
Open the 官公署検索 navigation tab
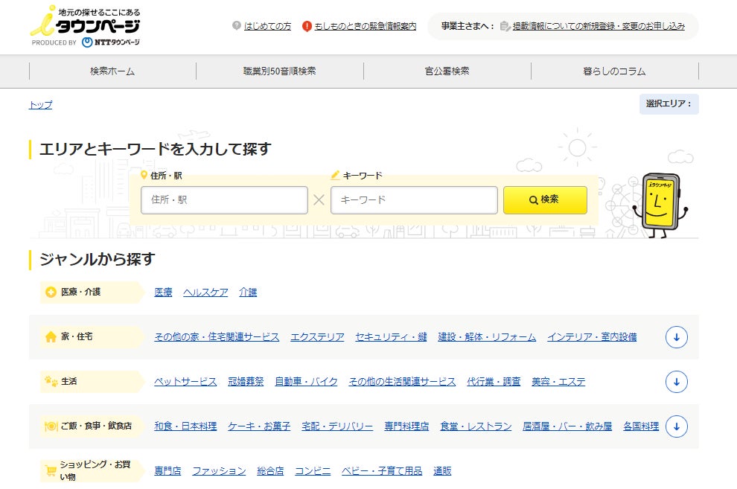447,71
